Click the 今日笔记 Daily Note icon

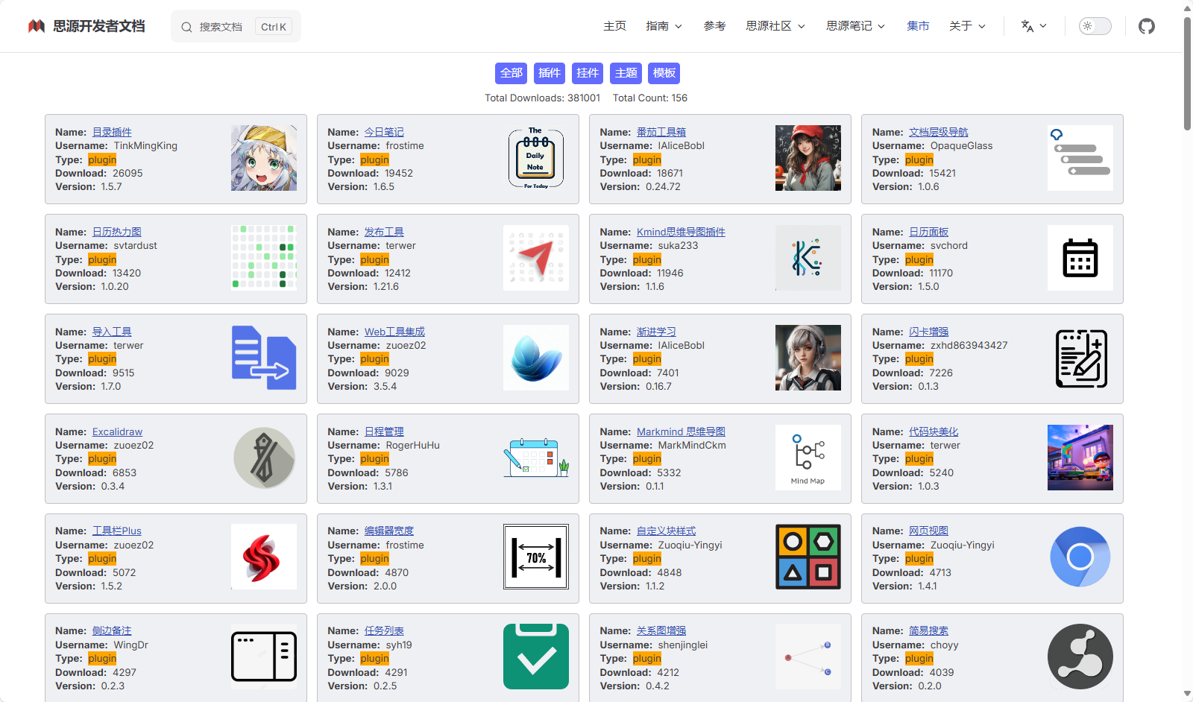536,158
